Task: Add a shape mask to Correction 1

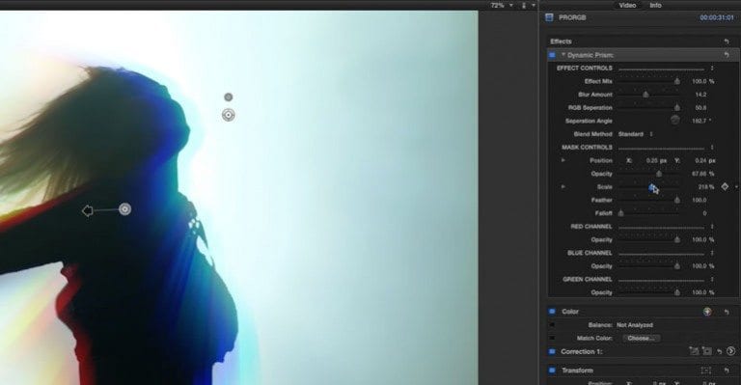Action: [706, 351]
